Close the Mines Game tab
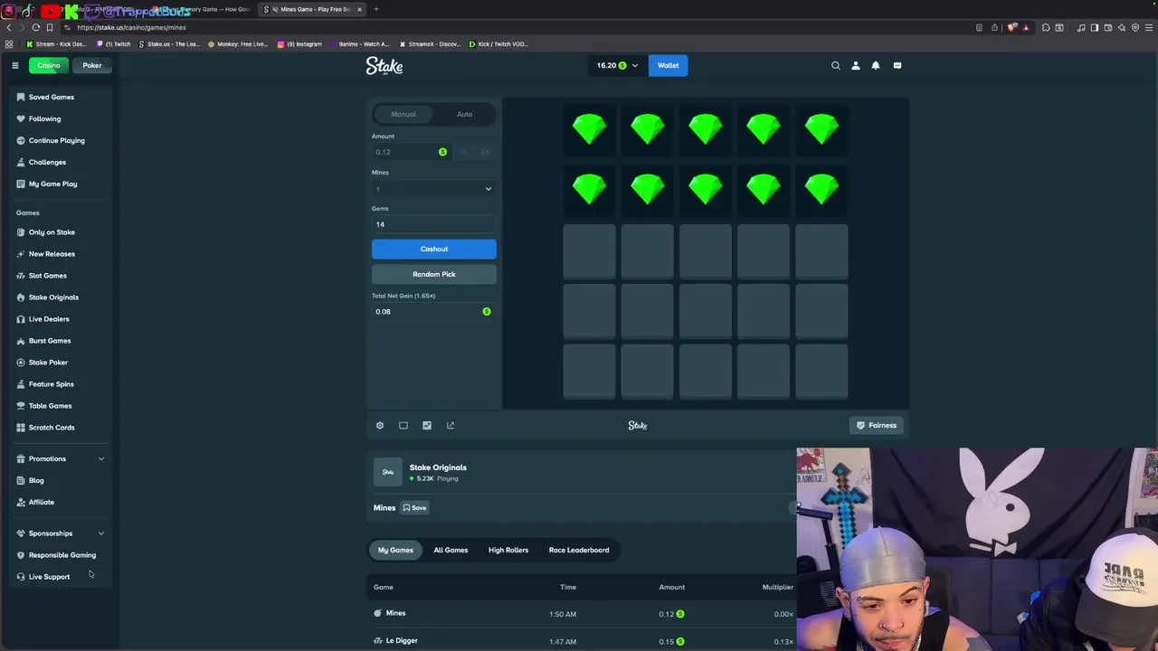1158x651 pixels. [359, 9]
